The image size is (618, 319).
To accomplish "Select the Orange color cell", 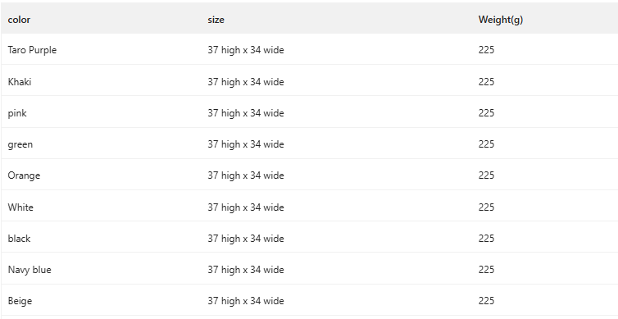I will (24, 175).
